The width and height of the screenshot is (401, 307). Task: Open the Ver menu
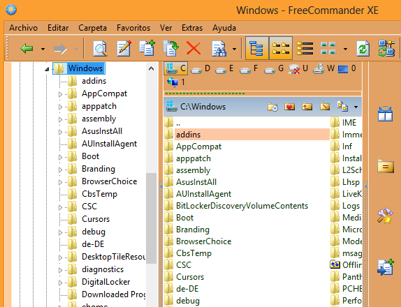coord(166,28)
